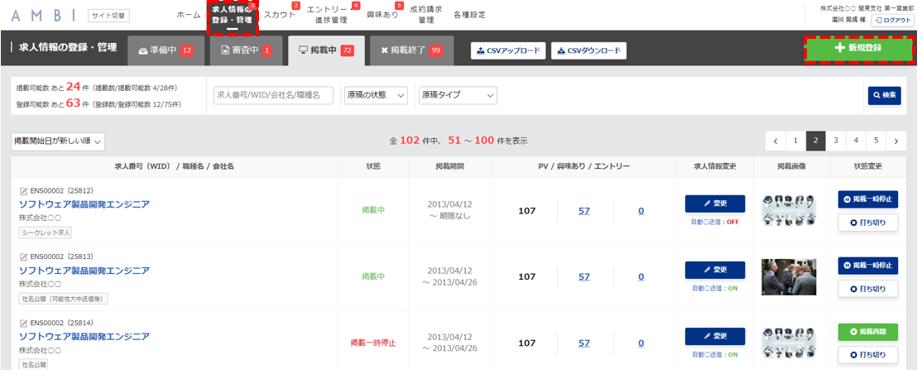This screenshot has height=374, width=922.
Task: Go to previous page arrow
Action: [776, 141]
